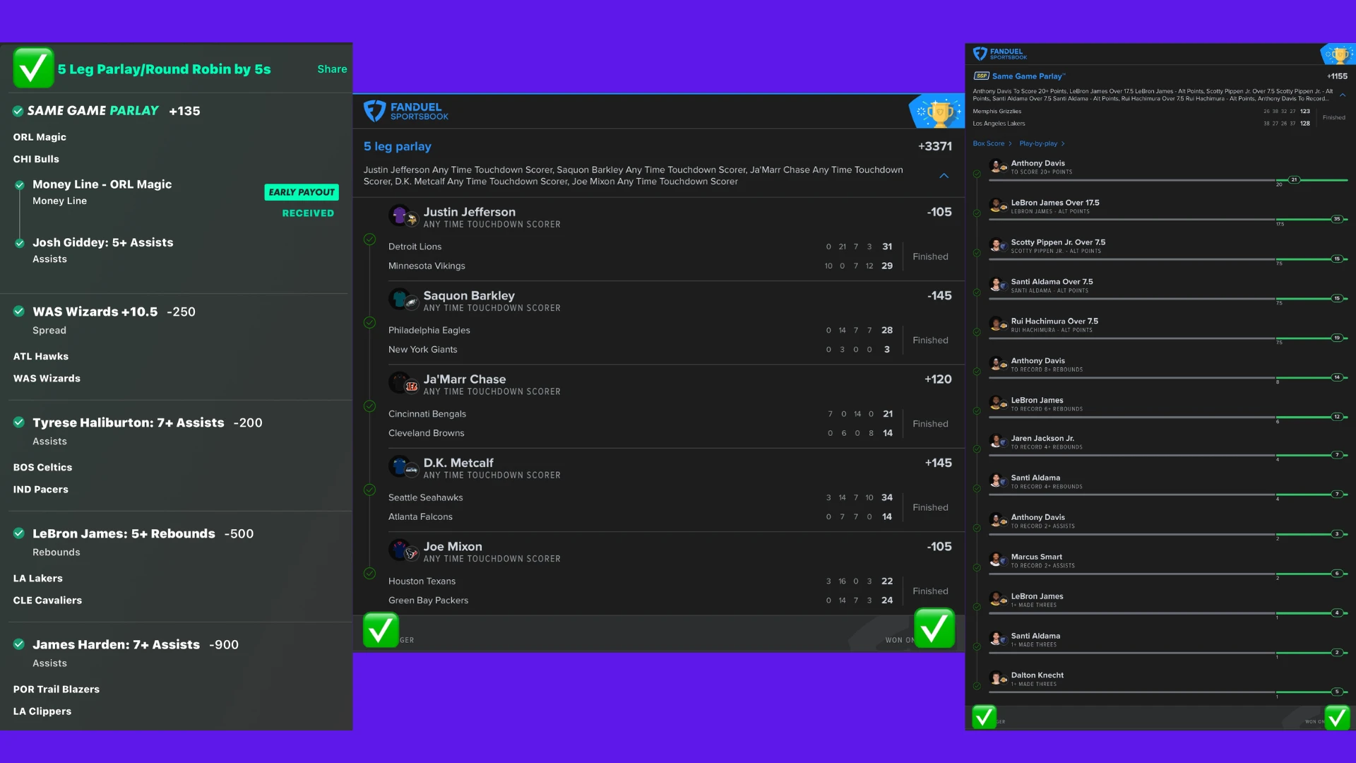Click the trophy badge on Same Game Parlay slip
Viewport: 1356px width, 763px height.
[x=1338, y=54]
